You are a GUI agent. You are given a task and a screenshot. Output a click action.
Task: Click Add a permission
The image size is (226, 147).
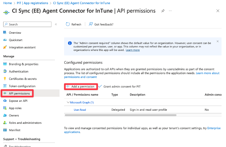[x=81, y=87]
